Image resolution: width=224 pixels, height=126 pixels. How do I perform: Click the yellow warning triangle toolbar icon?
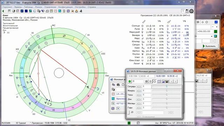[77, 11]
